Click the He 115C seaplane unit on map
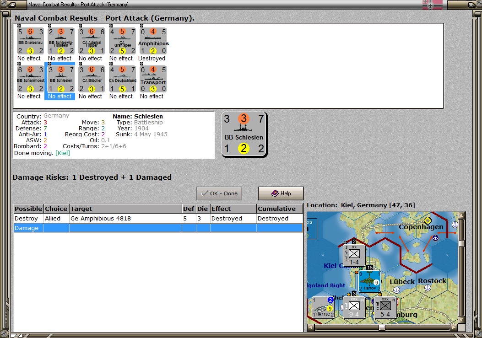The image size is (482, 338). pyautogui.click(x=323, y=307)
